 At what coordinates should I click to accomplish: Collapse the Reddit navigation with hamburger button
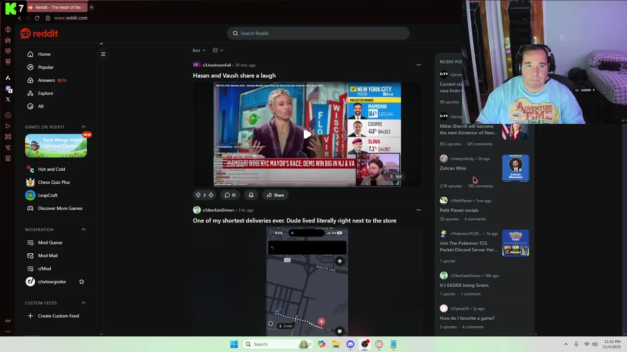[x=103, y=54]
